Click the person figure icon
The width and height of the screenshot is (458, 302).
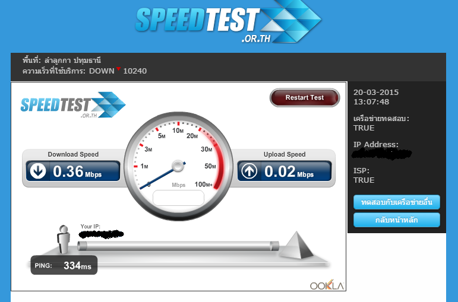[64, 239]
